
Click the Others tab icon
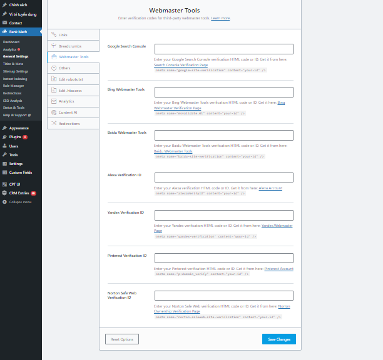(x=54, y=68)
